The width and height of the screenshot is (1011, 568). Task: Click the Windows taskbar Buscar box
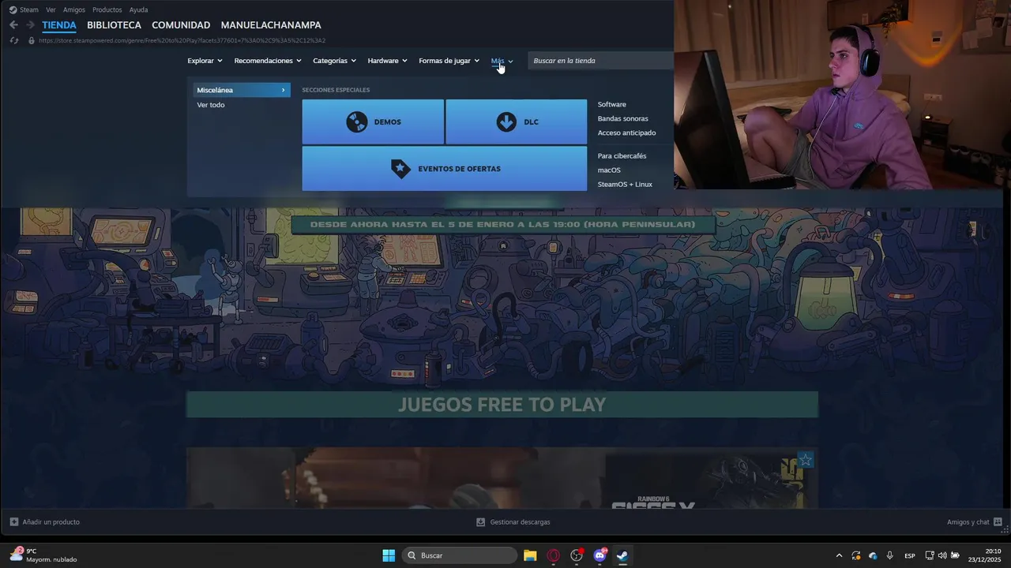[460, 555]
